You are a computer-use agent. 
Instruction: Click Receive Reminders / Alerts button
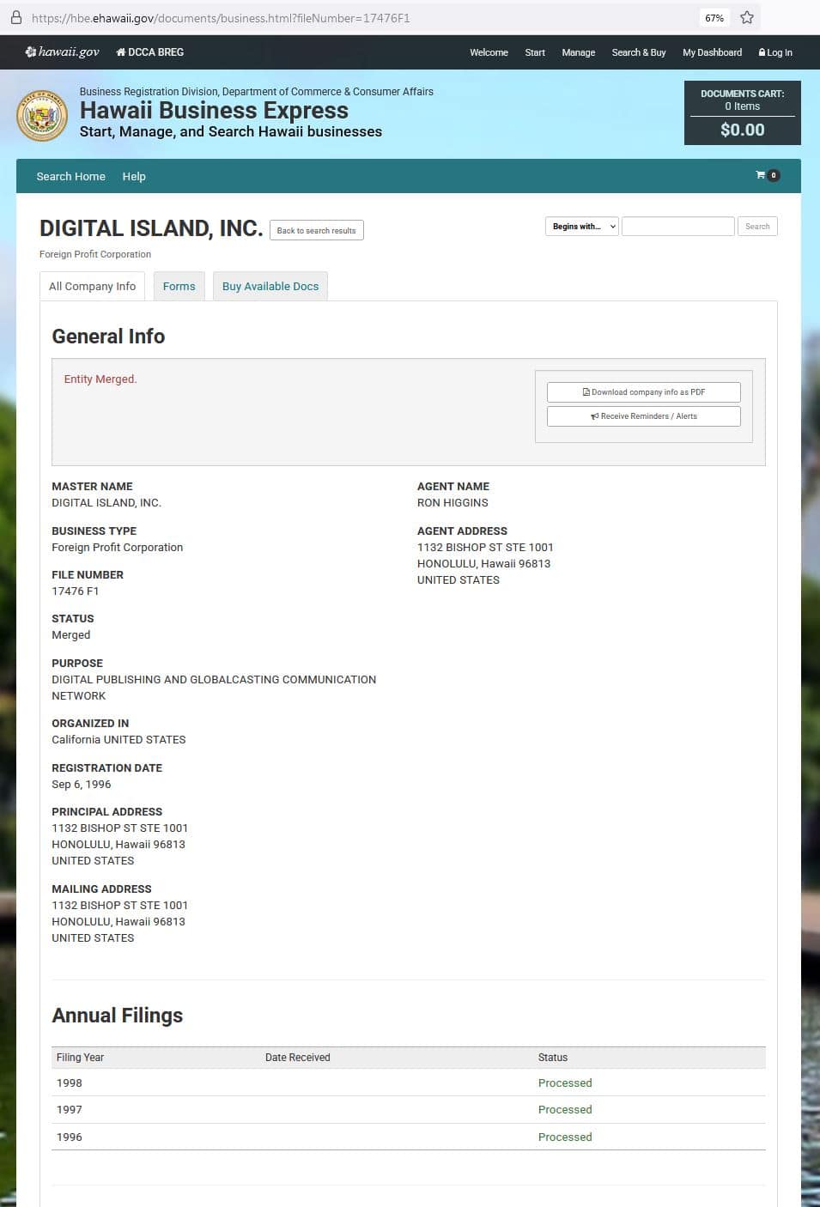(x=643, y=416)
